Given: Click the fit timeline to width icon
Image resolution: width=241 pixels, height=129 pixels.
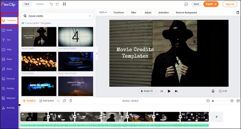Looking at the screenshot, I should tap(238, 101).
